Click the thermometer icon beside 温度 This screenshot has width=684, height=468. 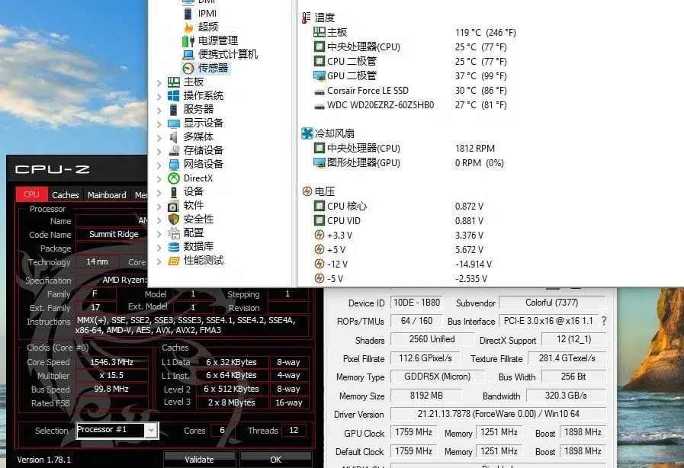click(306, 18)
